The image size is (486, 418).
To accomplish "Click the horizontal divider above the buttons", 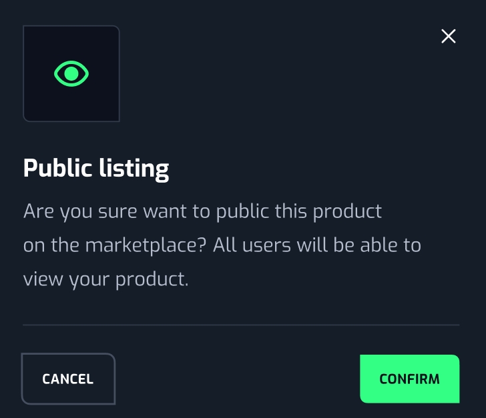I will pos(241,325).
